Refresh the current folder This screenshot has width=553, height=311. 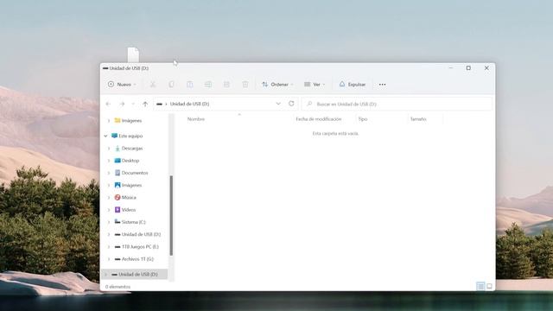(x=291, y=104)
